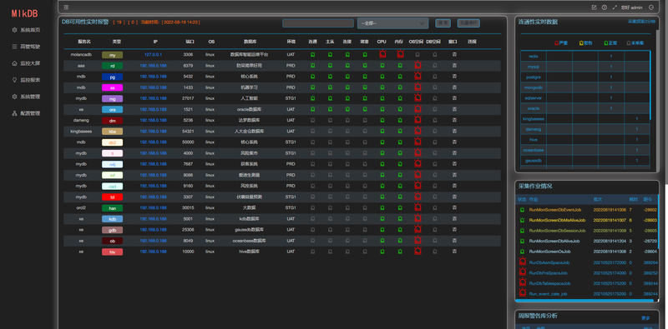Click the search input field in the alarm panel

(318, 23)
